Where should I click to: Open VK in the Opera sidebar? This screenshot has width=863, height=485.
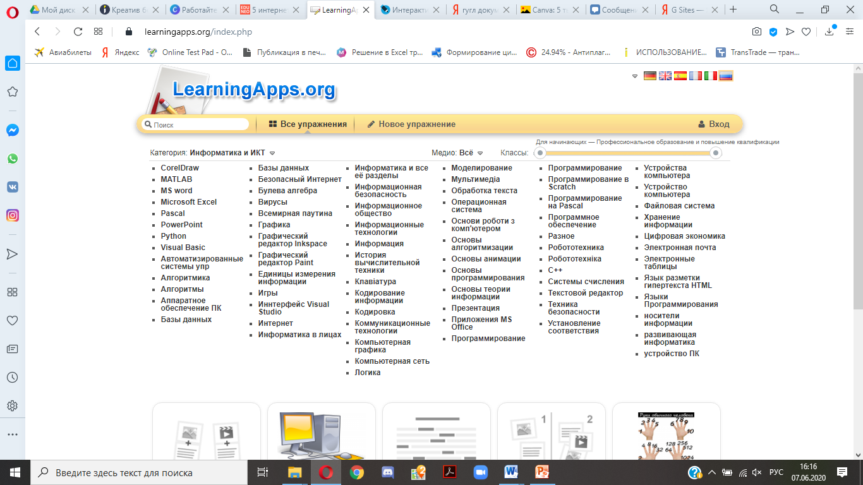(x=12, y=187)
